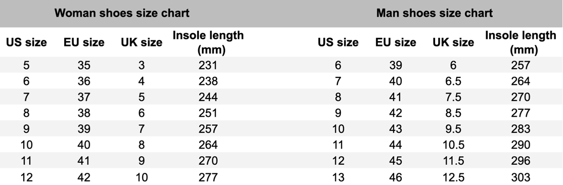Select man's insole length 283
This screenshot has height=185, width=563.
click(521, 129)
